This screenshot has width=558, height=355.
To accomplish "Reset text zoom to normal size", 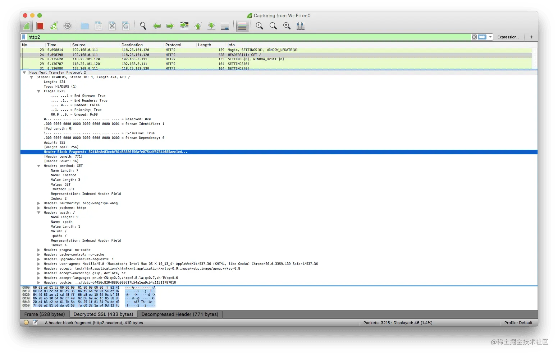I will (287, 26).
